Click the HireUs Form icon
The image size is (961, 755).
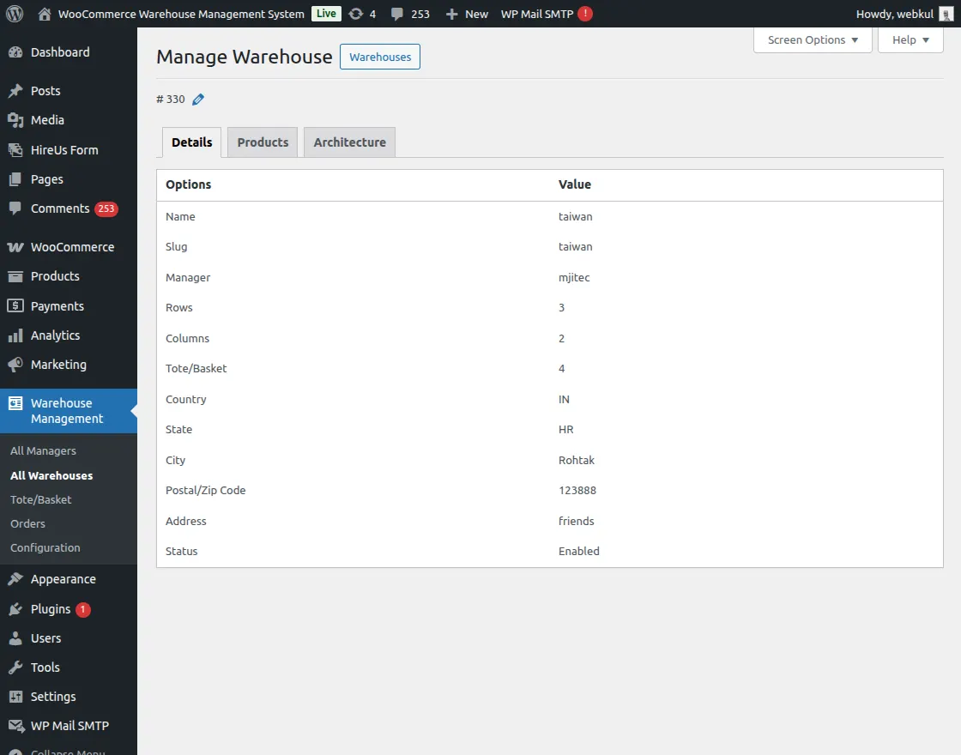pos(15,149)
